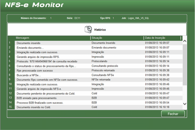Click the Histórico clock icon

(88, 29)
